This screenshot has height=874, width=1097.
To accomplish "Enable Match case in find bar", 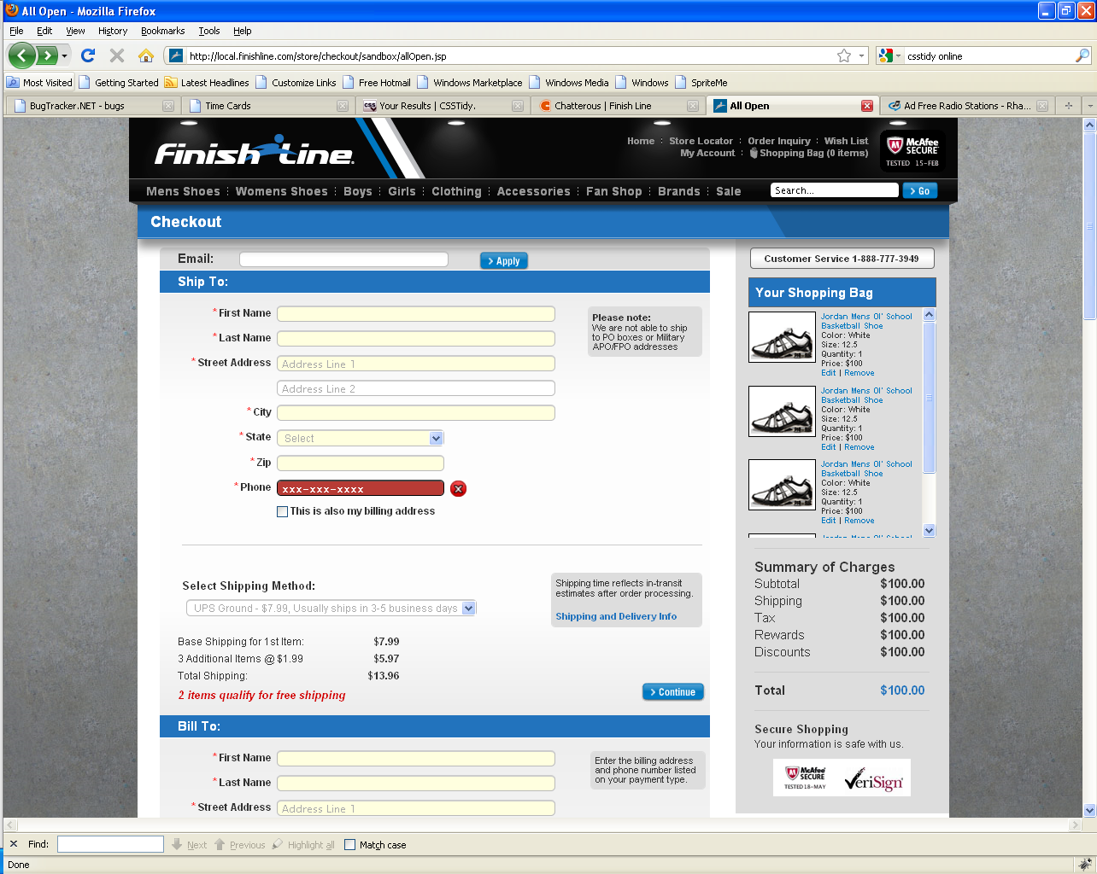I will [349, 845].
